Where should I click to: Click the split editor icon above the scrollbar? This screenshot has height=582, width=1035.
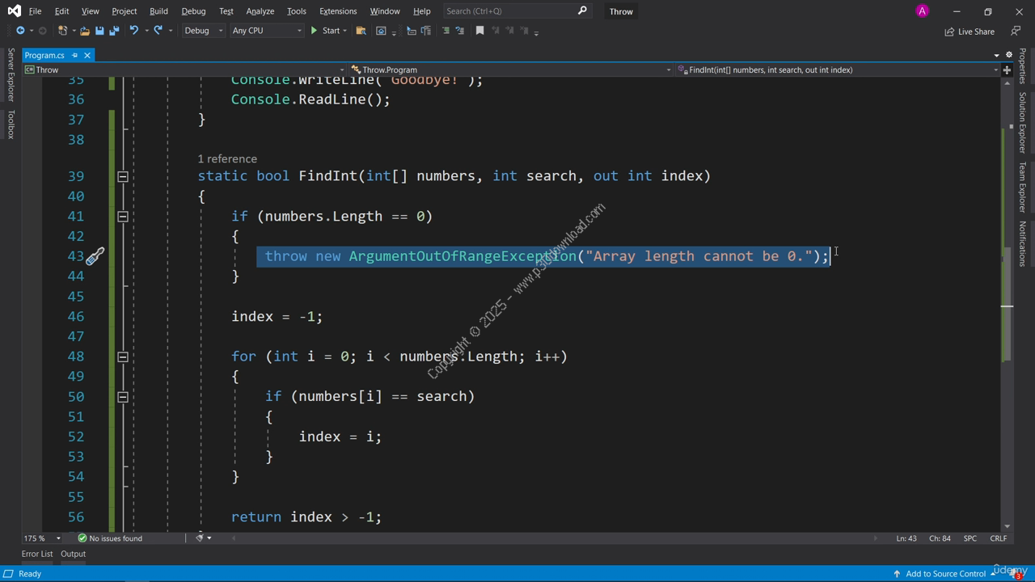pyautogui.click(x=1007, y=70)
